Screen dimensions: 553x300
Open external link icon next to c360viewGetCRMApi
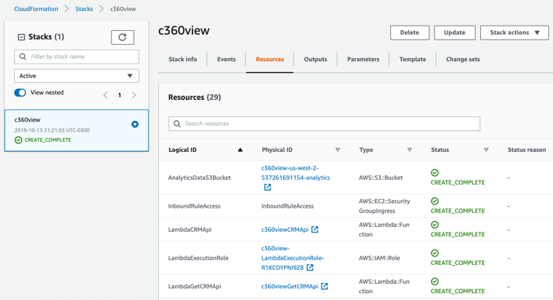click(324, 286)
